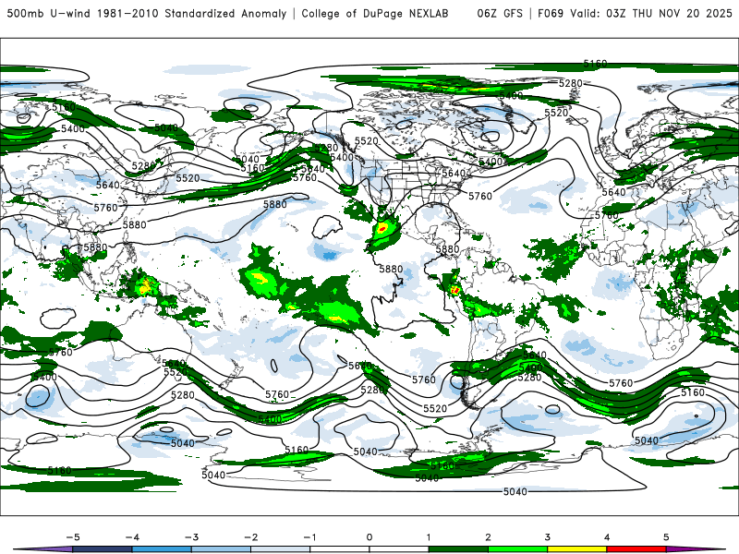Click the "1" colorbar tick label
Viewport: 739px width, 554px height.
429,537
